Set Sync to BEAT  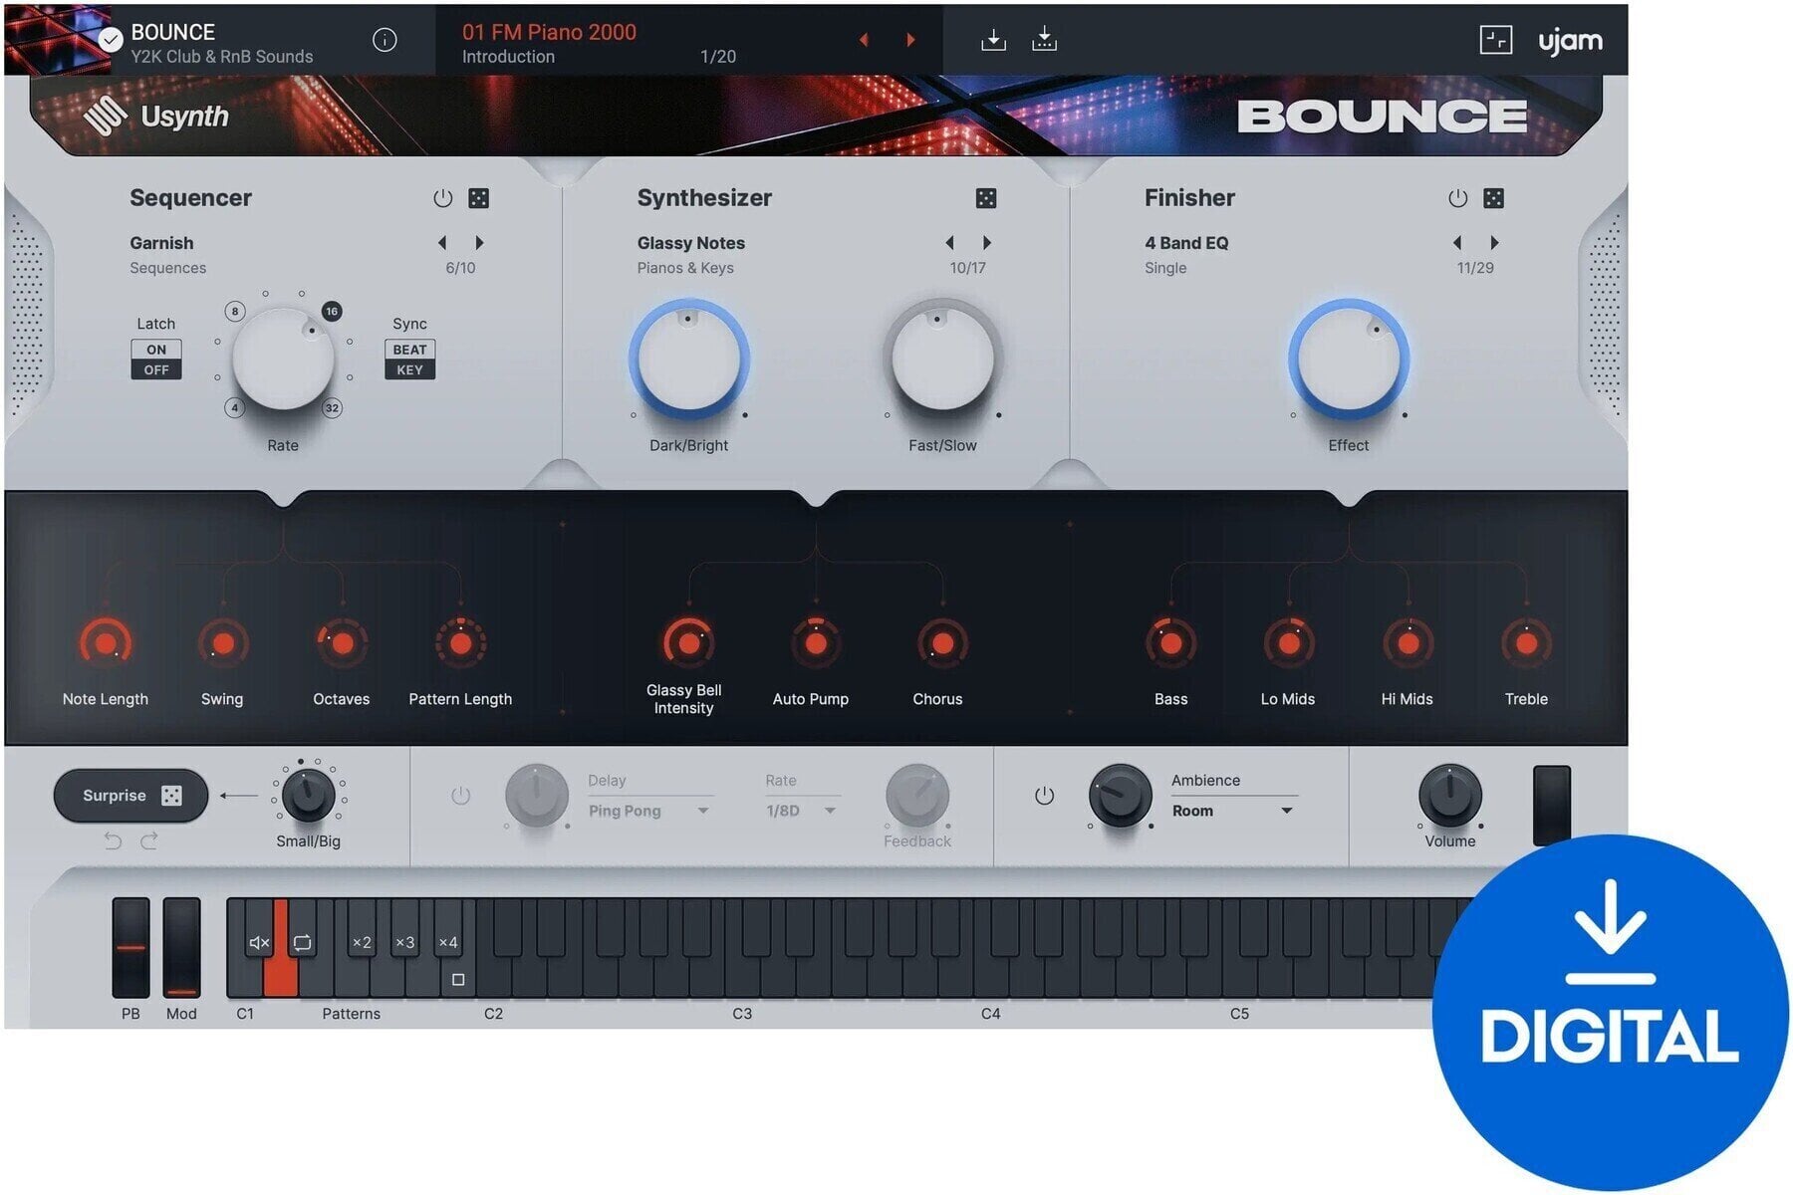(409, 350)
